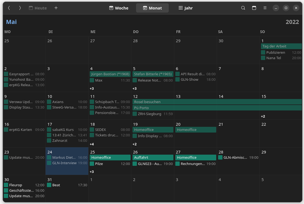Image resolution: width=304 pixels, height=204 pixels.
Task: Open Pensionsbie... event at 17:00
Action: click(x=110, y=112)
